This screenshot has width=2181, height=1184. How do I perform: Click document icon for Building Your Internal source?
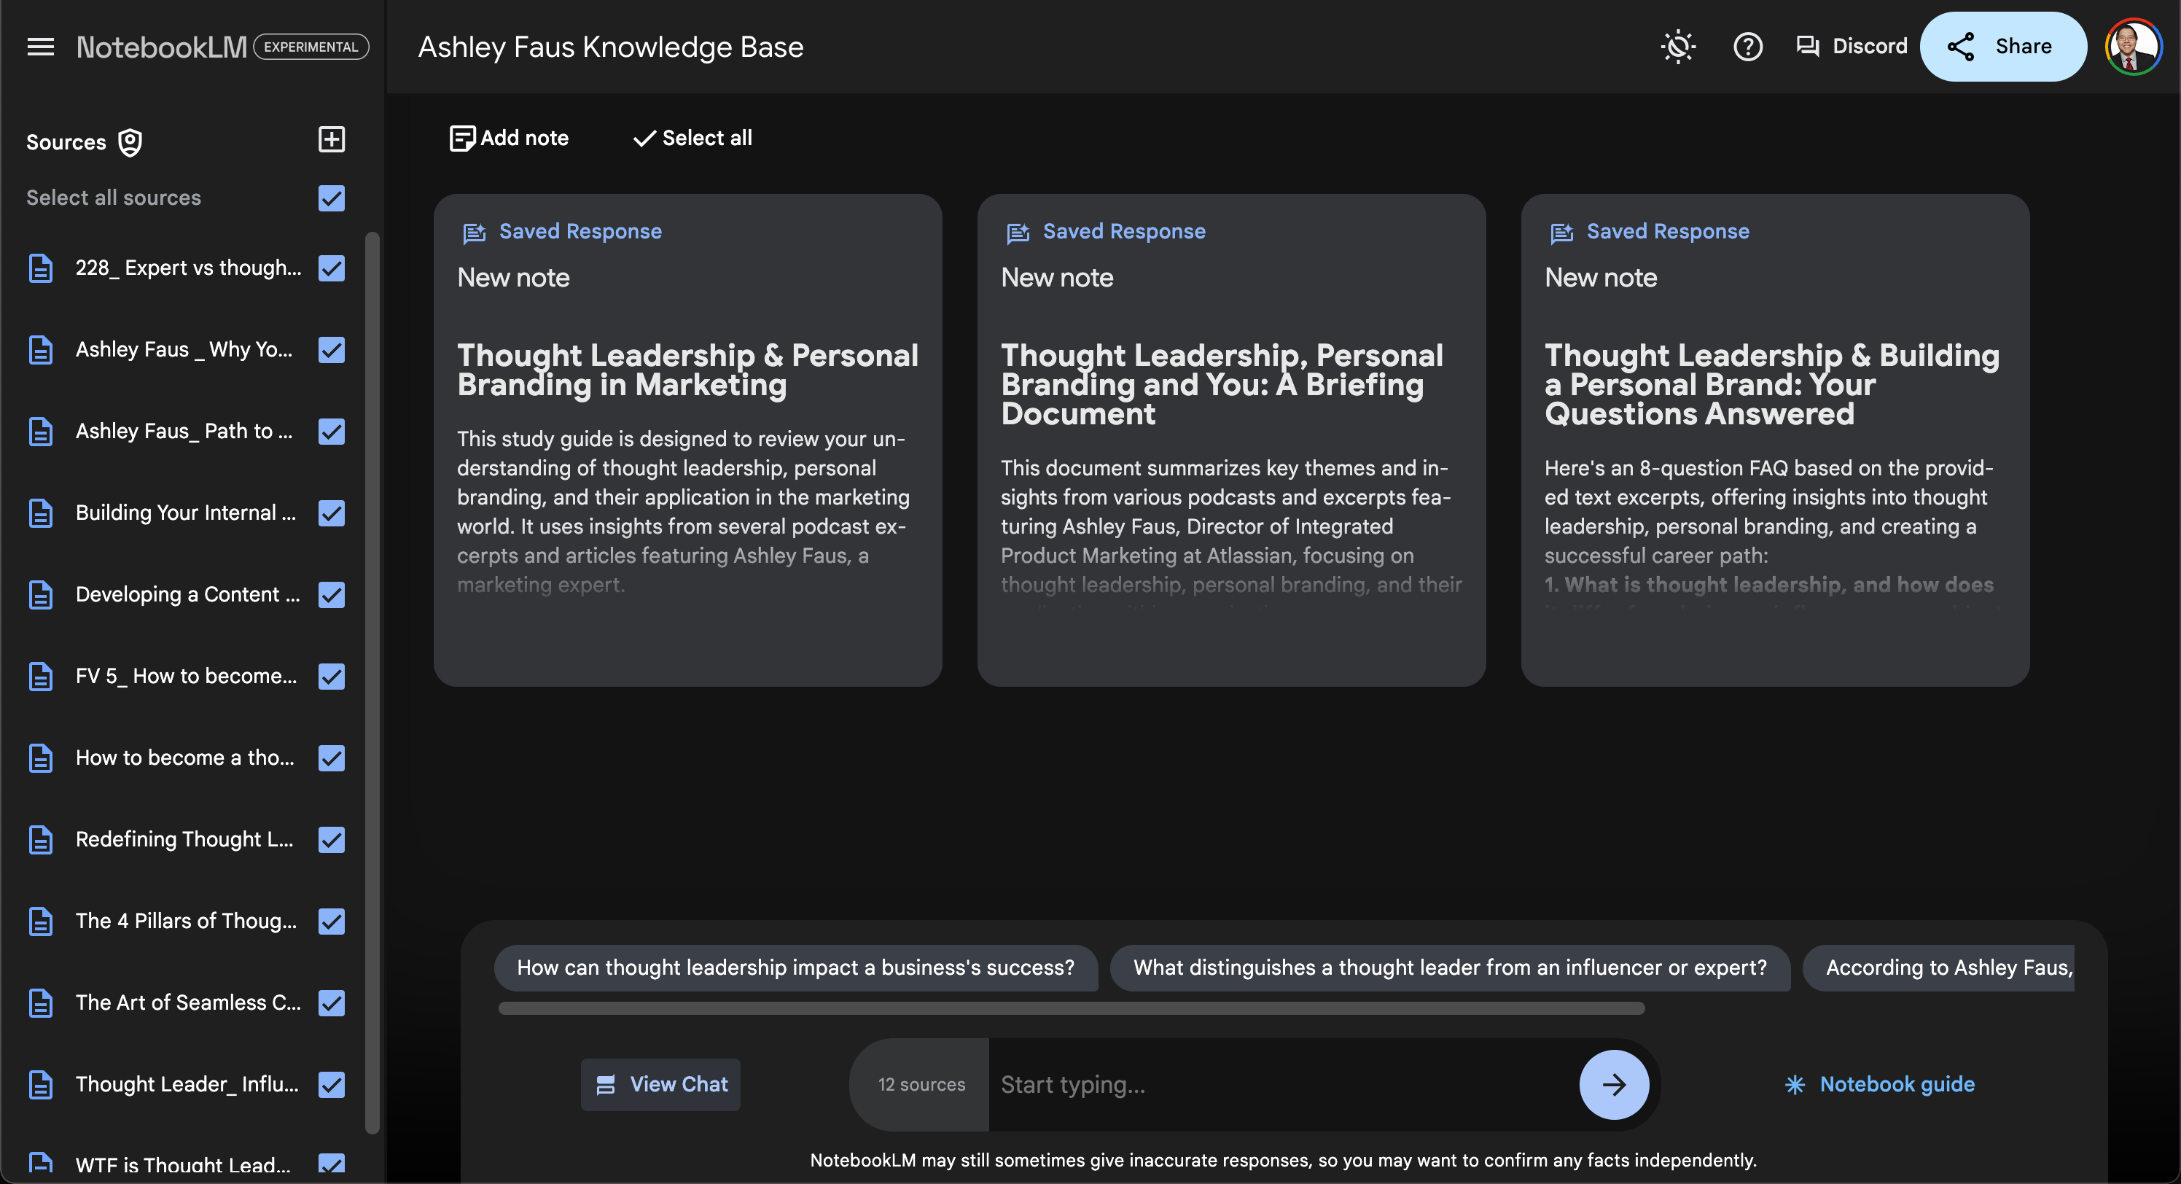click(x=41, y=513)
